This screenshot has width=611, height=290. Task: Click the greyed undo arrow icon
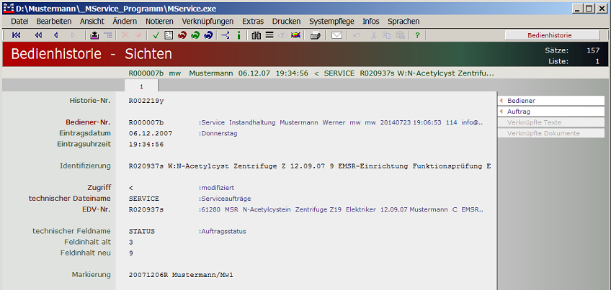pyautogui.click(x=357, y=35)
